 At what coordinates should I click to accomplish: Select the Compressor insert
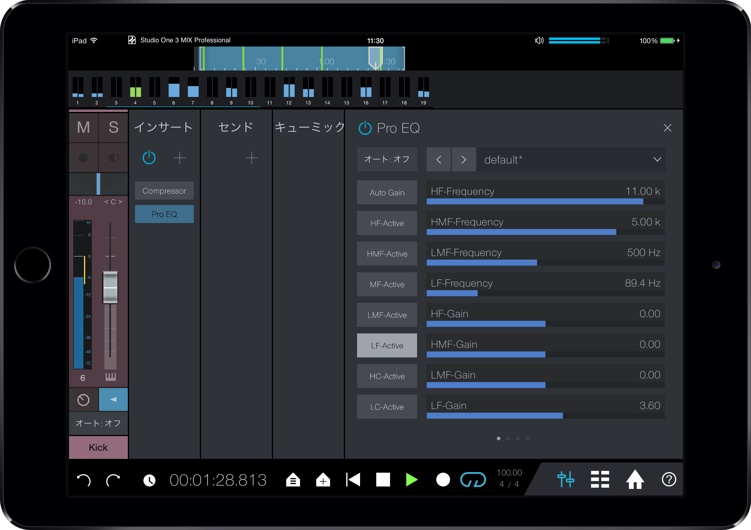pos(164,191)
